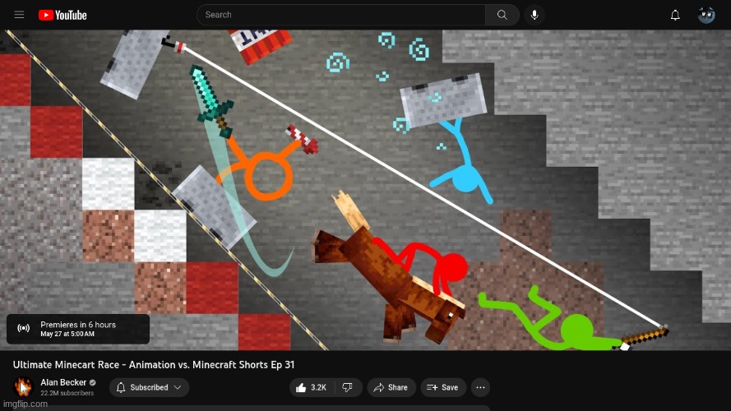This screenshot has height=411, width=731.
Task: Like the video with thumbs-up 3.2K
Action: [312, 387]
